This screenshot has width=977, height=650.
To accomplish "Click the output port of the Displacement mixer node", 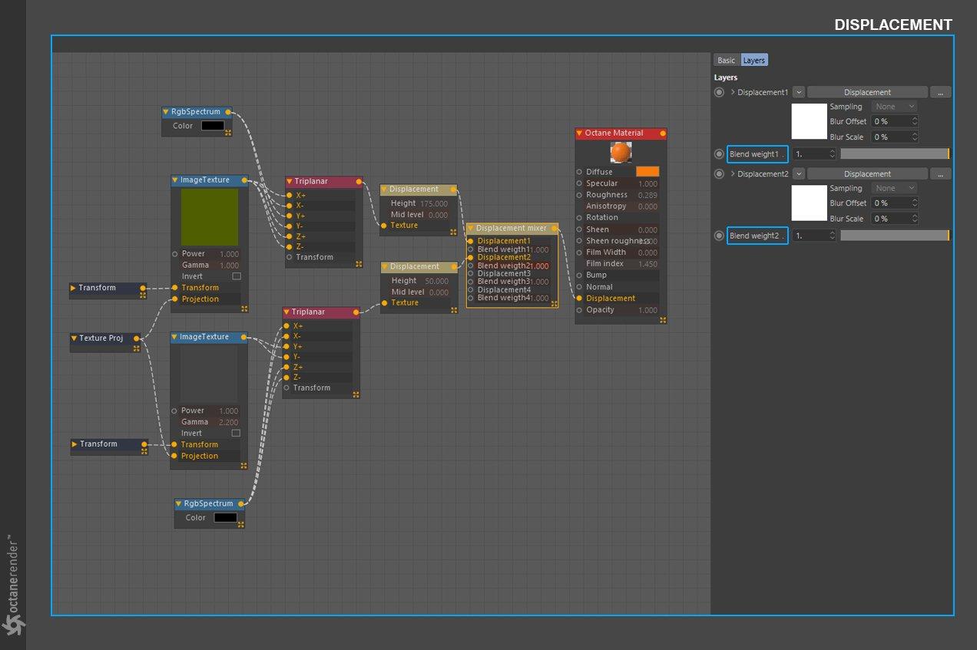I will (555, 228).
